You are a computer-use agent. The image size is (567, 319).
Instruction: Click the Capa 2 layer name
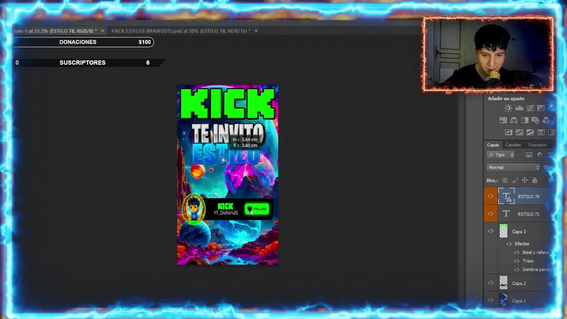[x=519, y=283]
